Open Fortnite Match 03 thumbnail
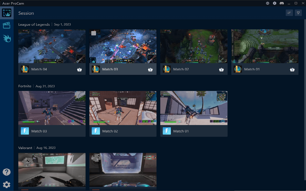Viewport: 306px width, 191px height. pos(52,108)
